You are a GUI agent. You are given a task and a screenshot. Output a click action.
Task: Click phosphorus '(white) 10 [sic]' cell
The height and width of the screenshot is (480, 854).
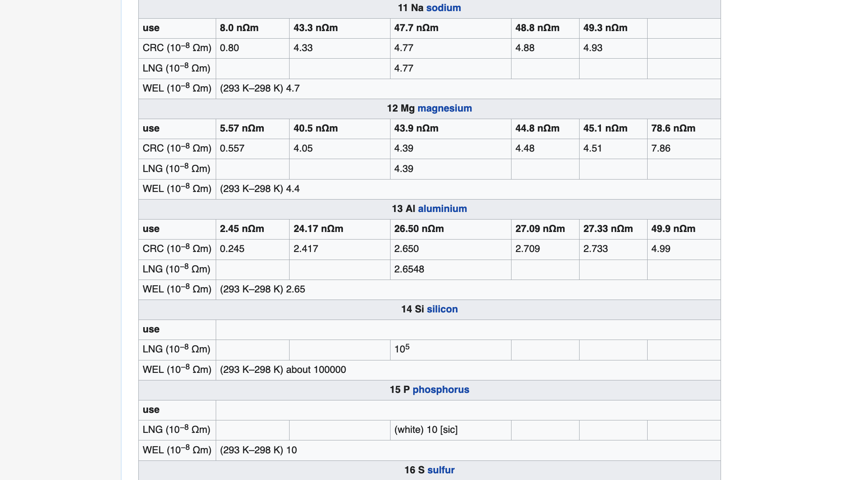426,430
